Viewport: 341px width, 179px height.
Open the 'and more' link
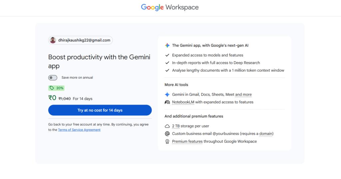tap(243, 95)
